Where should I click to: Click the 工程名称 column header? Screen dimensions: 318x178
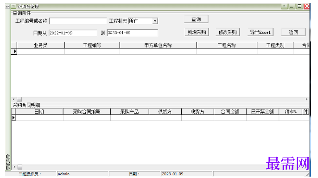click(x=227, y=45)
